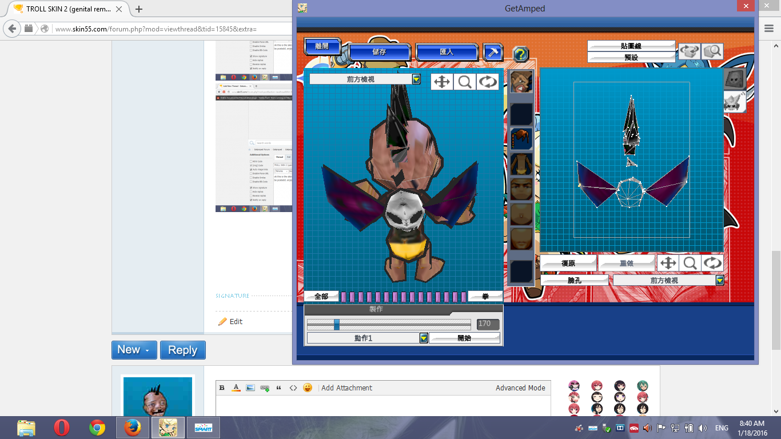Select the gray stone face accessory icon
The width and height of the screenshot is (781, 439).
[734, 79]
